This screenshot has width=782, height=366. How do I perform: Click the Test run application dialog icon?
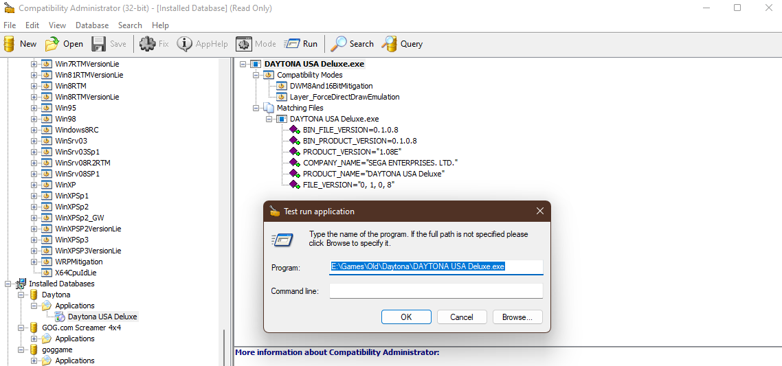[282, 240]
